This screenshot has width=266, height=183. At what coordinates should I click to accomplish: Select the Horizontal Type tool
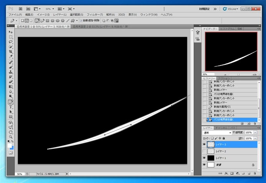[11, 107]
